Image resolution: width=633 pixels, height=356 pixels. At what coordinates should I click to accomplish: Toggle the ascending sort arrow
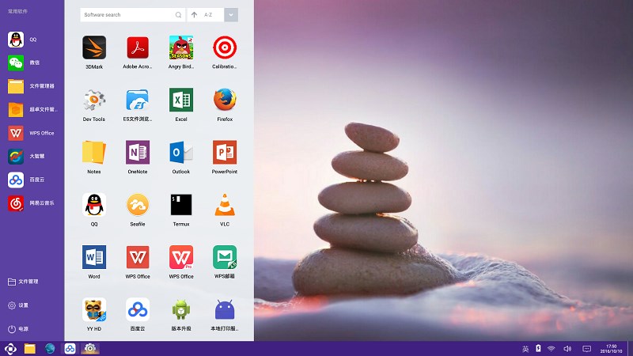pyautogui.click(x=195, y=15)
